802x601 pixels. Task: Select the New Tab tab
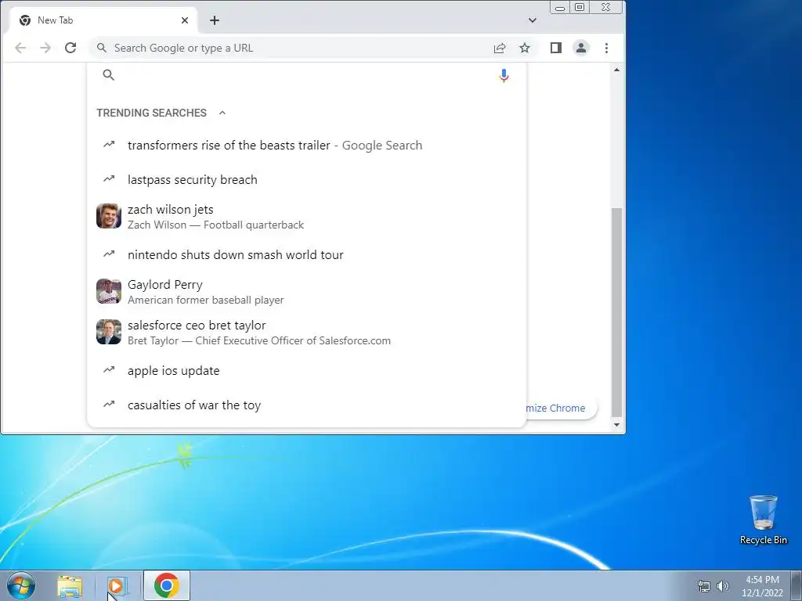pyautogui.click(x=104, y=20)
